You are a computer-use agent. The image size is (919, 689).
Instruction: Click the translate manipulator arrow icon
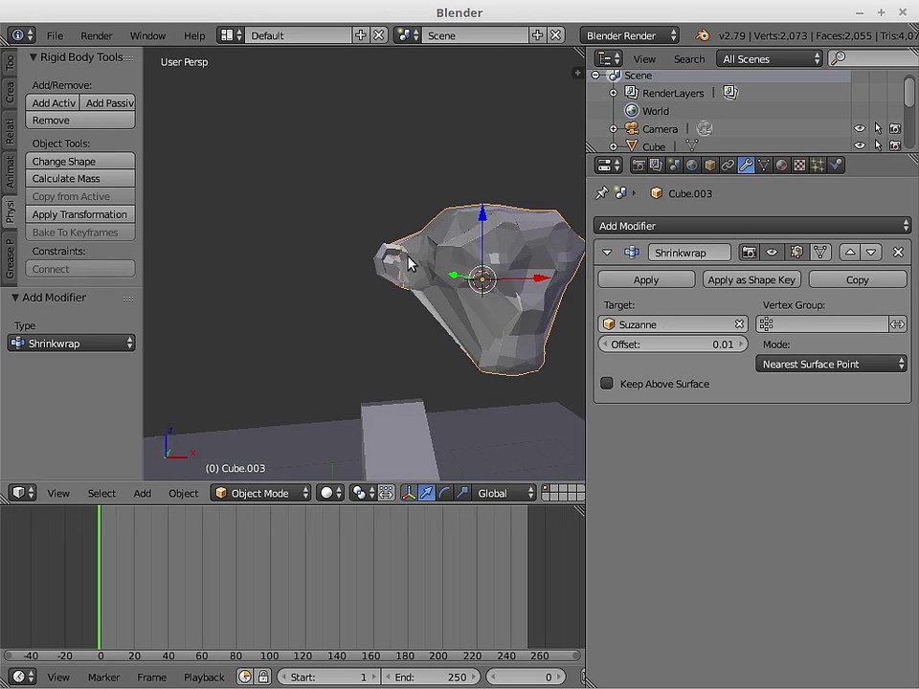[x=427, y=494]
